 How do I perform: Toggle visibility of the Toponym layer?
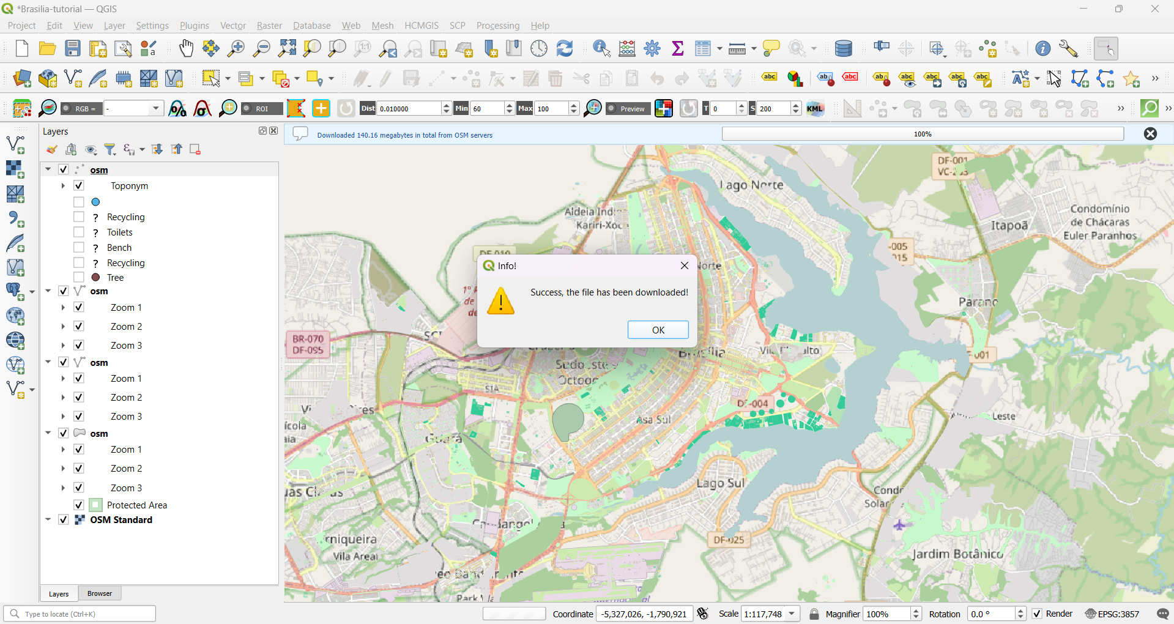pyautogui.click(x=78, y=185)
